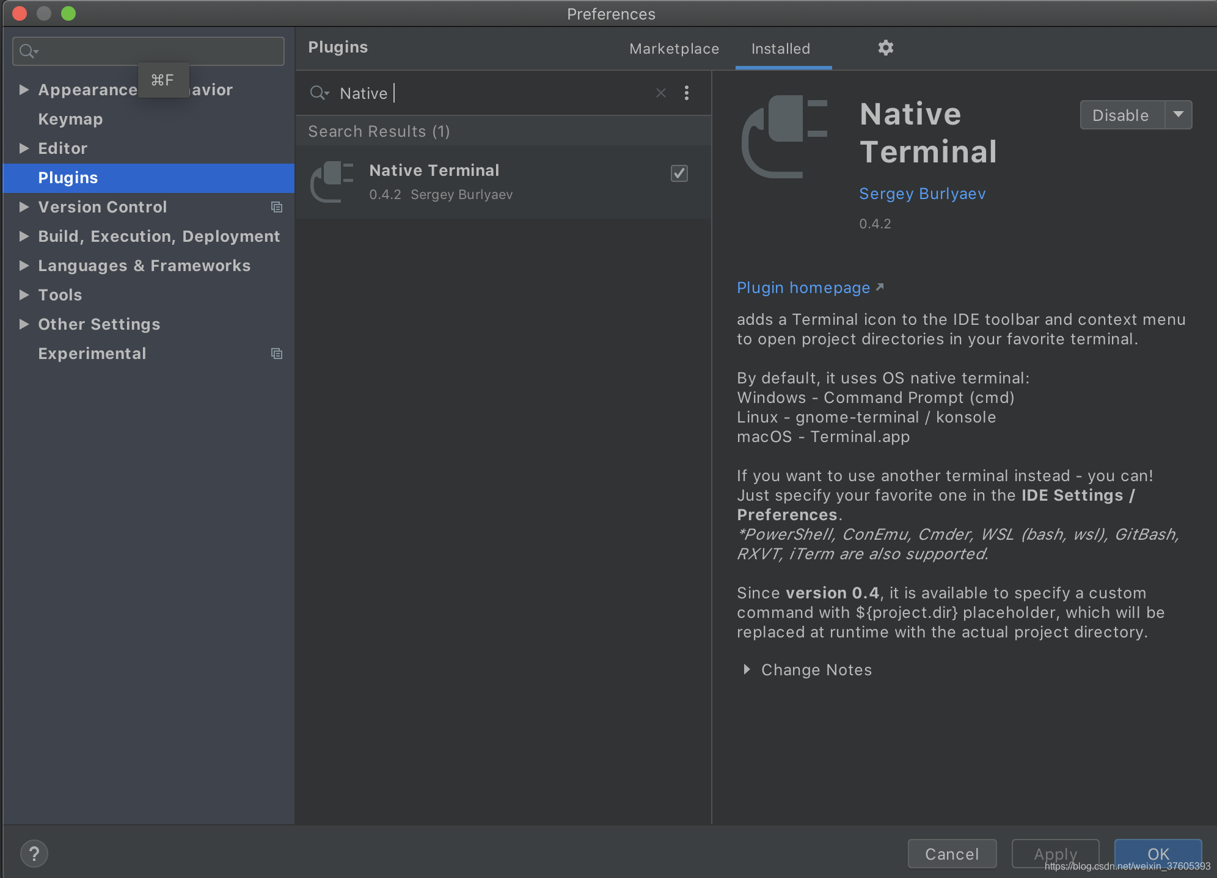Click the project-level icon beside Version Control
The width and height of the screenshot is (1217, 878).
[x=277, y=207]
